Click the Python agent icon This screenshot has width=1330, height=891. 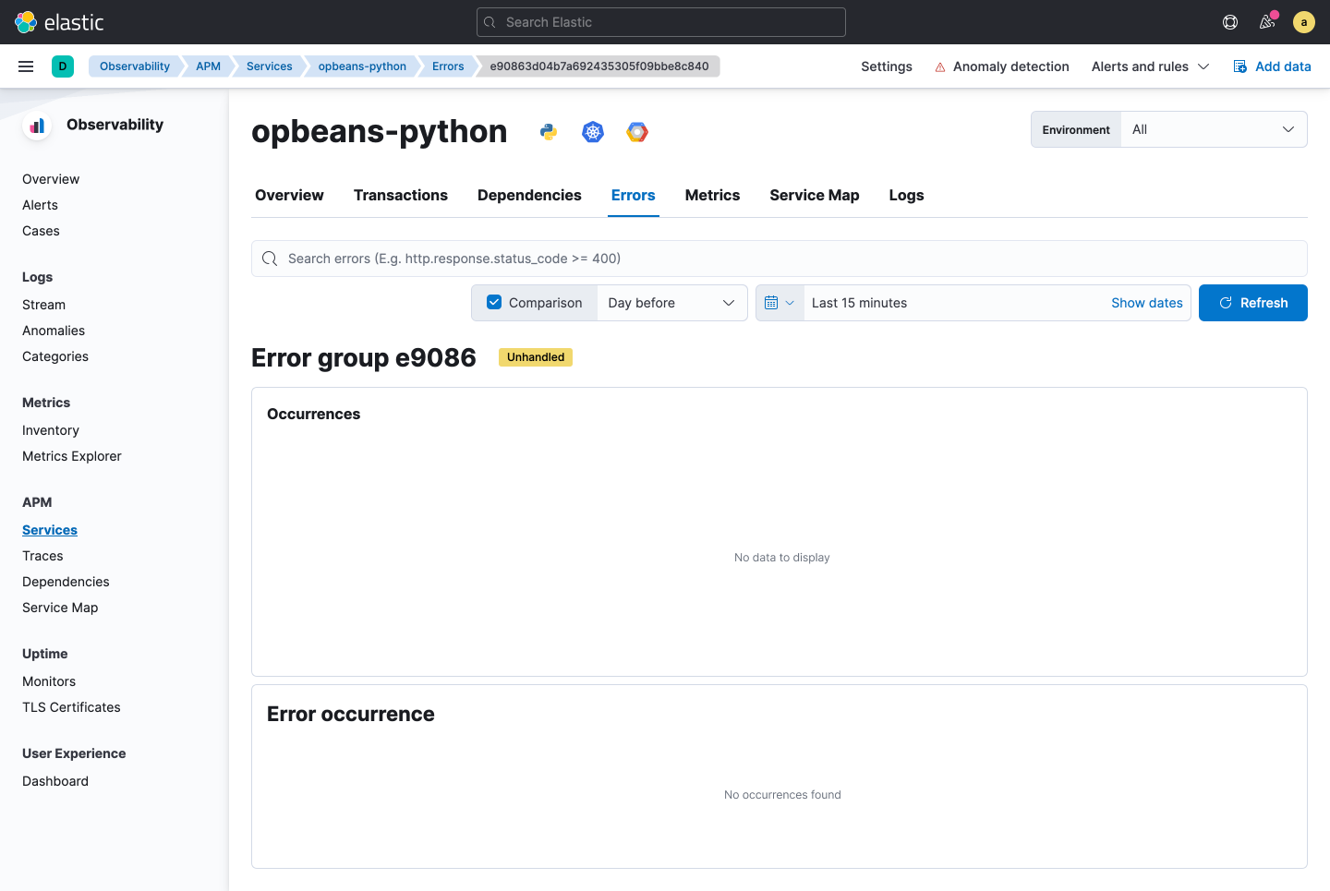549,132
